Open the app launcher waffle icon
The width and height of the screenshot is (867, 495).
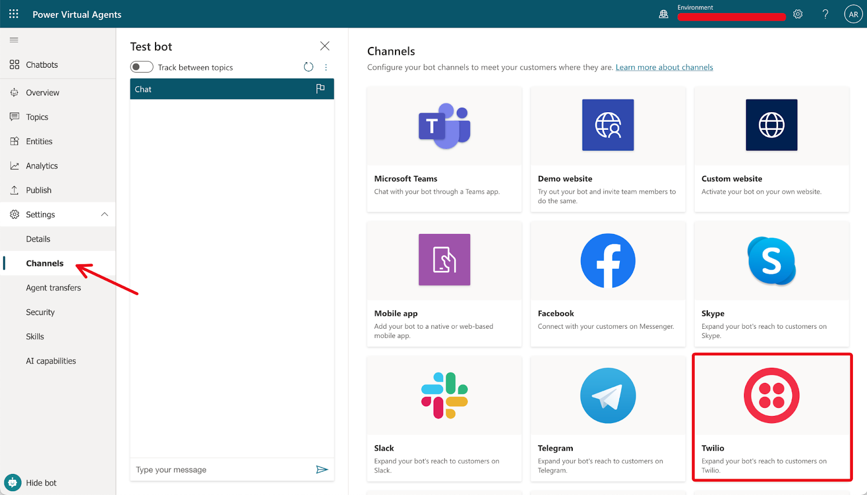(14, 14)
